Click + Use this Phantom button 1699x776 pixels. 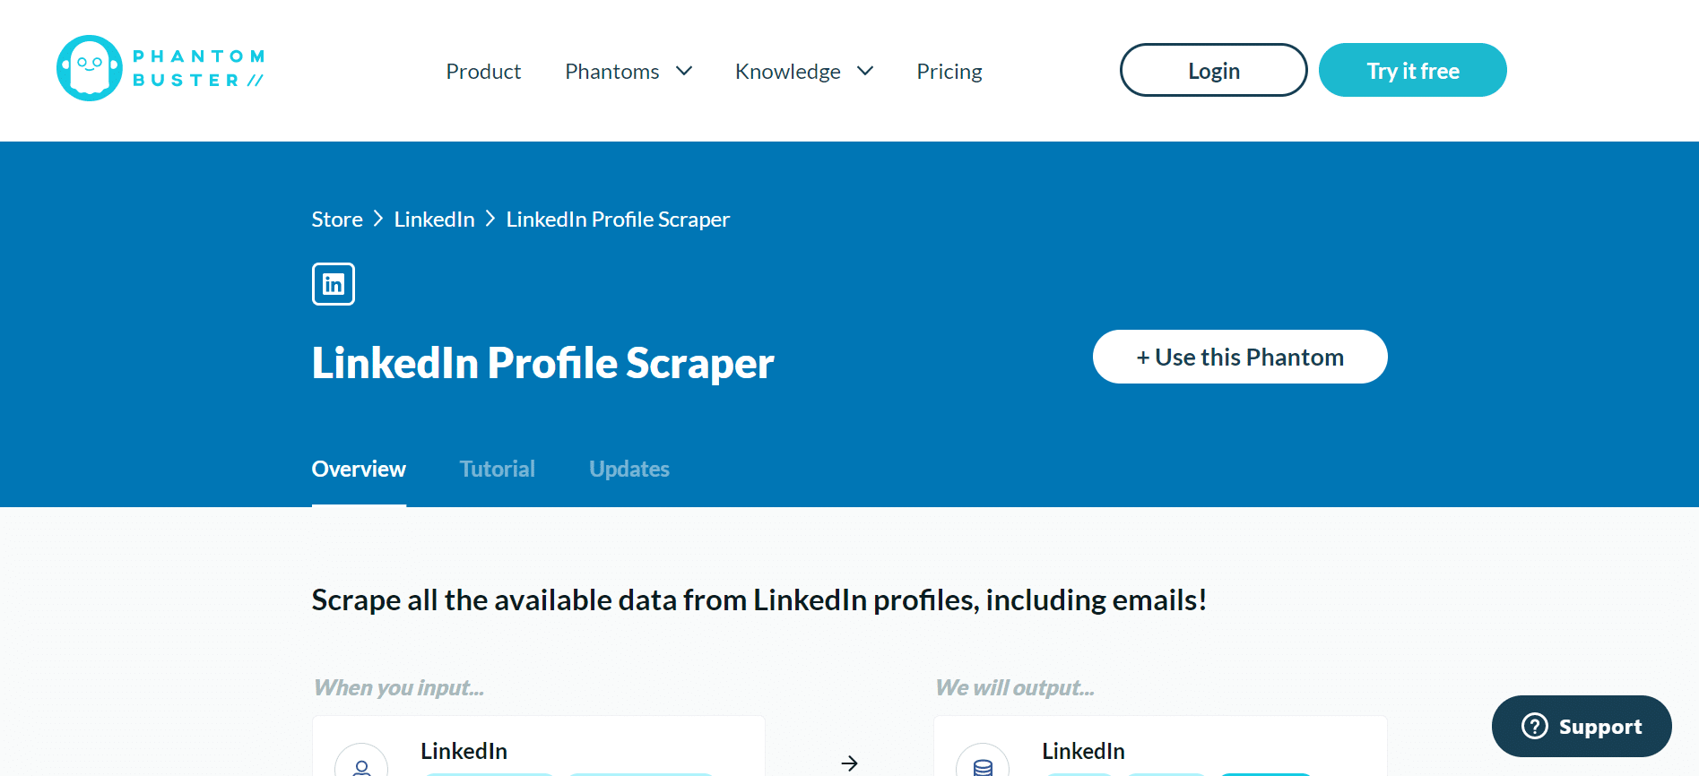tap(1240, 357)
